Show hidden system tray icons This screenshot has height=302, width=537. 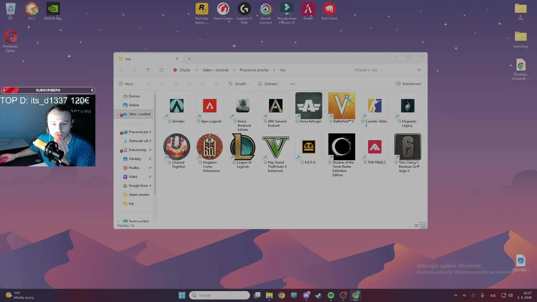tap(456, 295)
